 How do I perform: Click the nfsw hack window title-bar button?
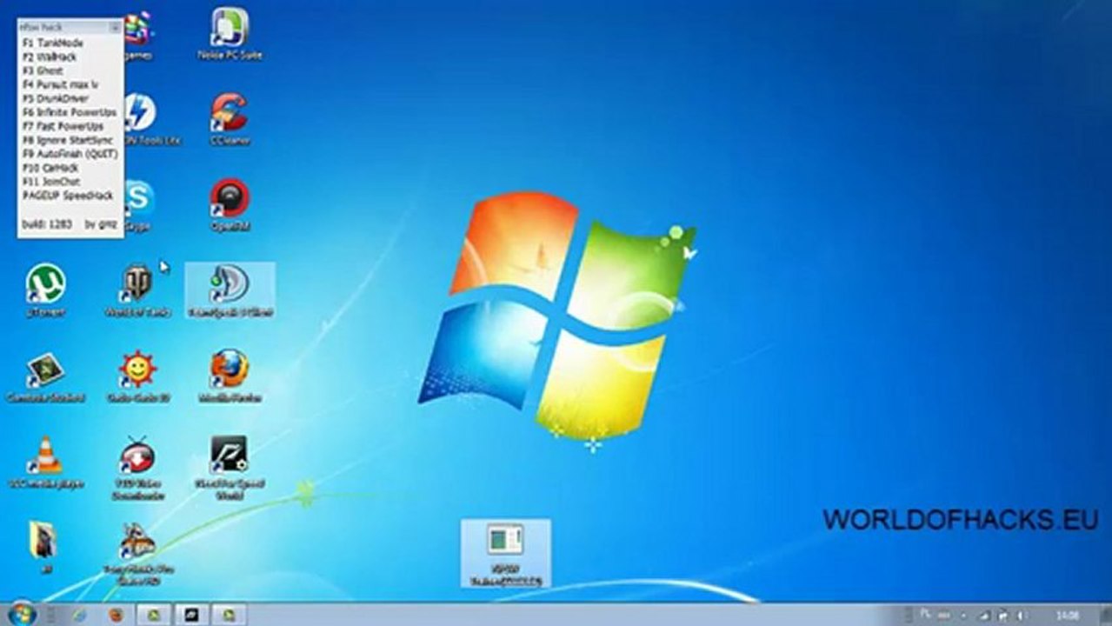[115, 28]
